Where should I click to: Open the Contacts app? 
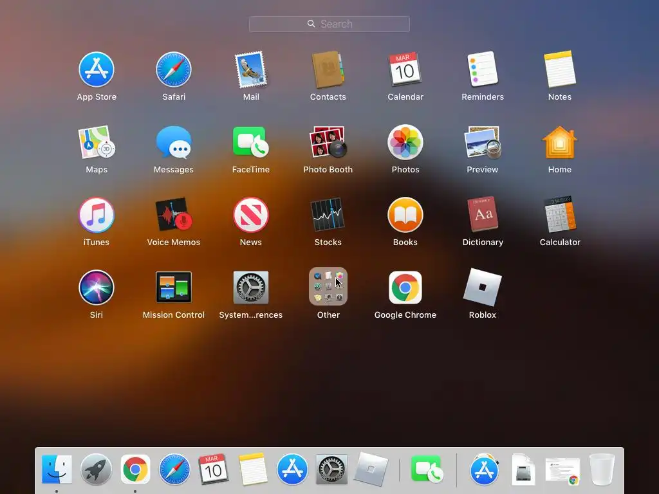point(328,69)
